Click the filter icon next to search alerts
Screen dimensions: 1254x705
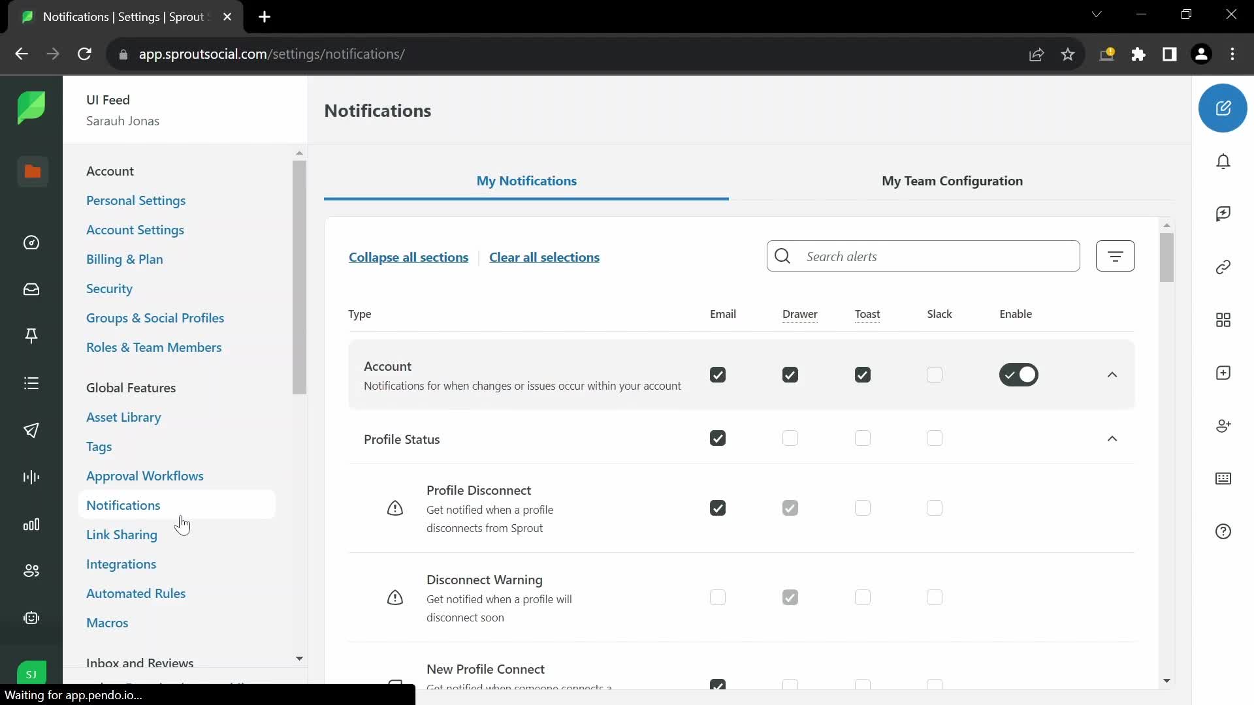tap(1116, 256)
